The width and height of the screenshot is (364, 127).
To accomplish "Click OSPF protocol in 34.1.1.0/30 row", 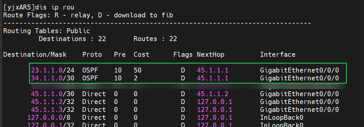I will pyautogui.click(x=90, y=78).
